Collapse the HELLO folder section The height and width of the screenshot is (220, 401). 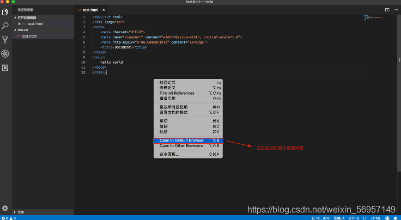click(43, 30)
